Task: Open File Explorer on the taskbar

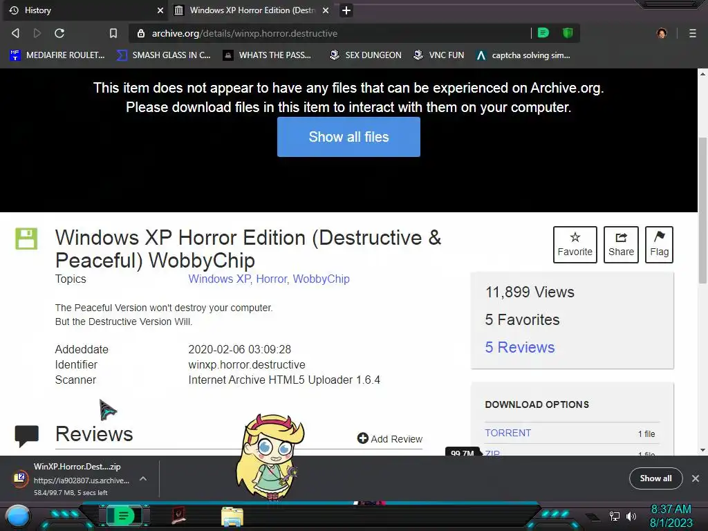Action: tap(232, 516)
